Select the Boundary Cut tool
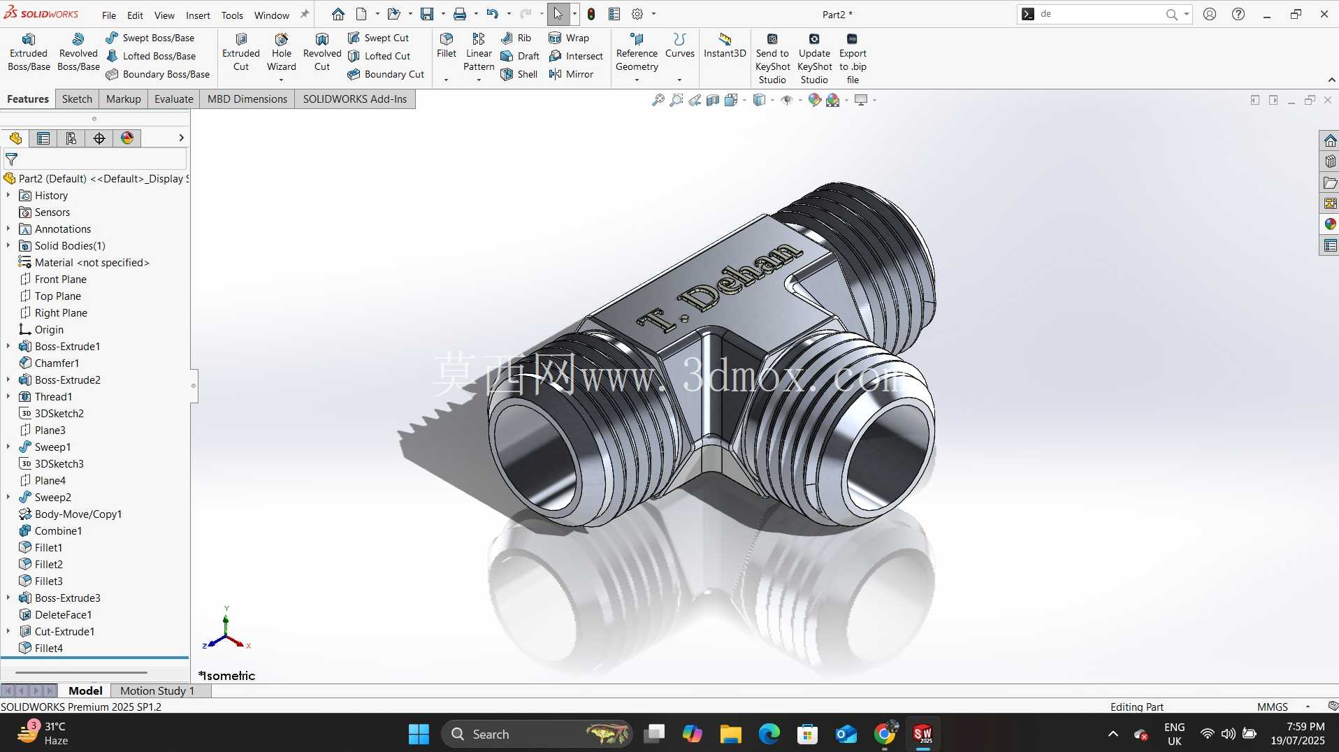 386,74
